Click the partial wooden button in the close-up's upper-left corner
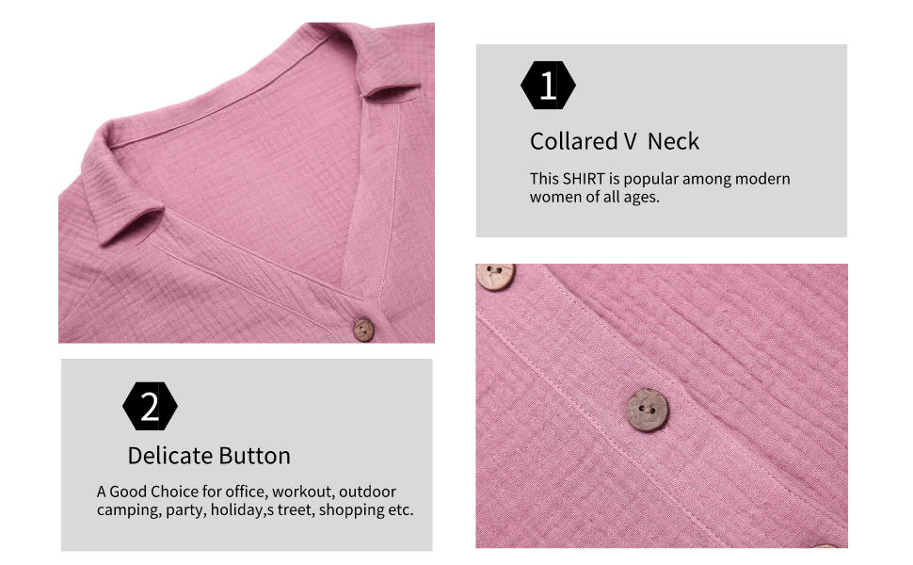This screenshot has width=913, height=565. click(x=495, y=276)
